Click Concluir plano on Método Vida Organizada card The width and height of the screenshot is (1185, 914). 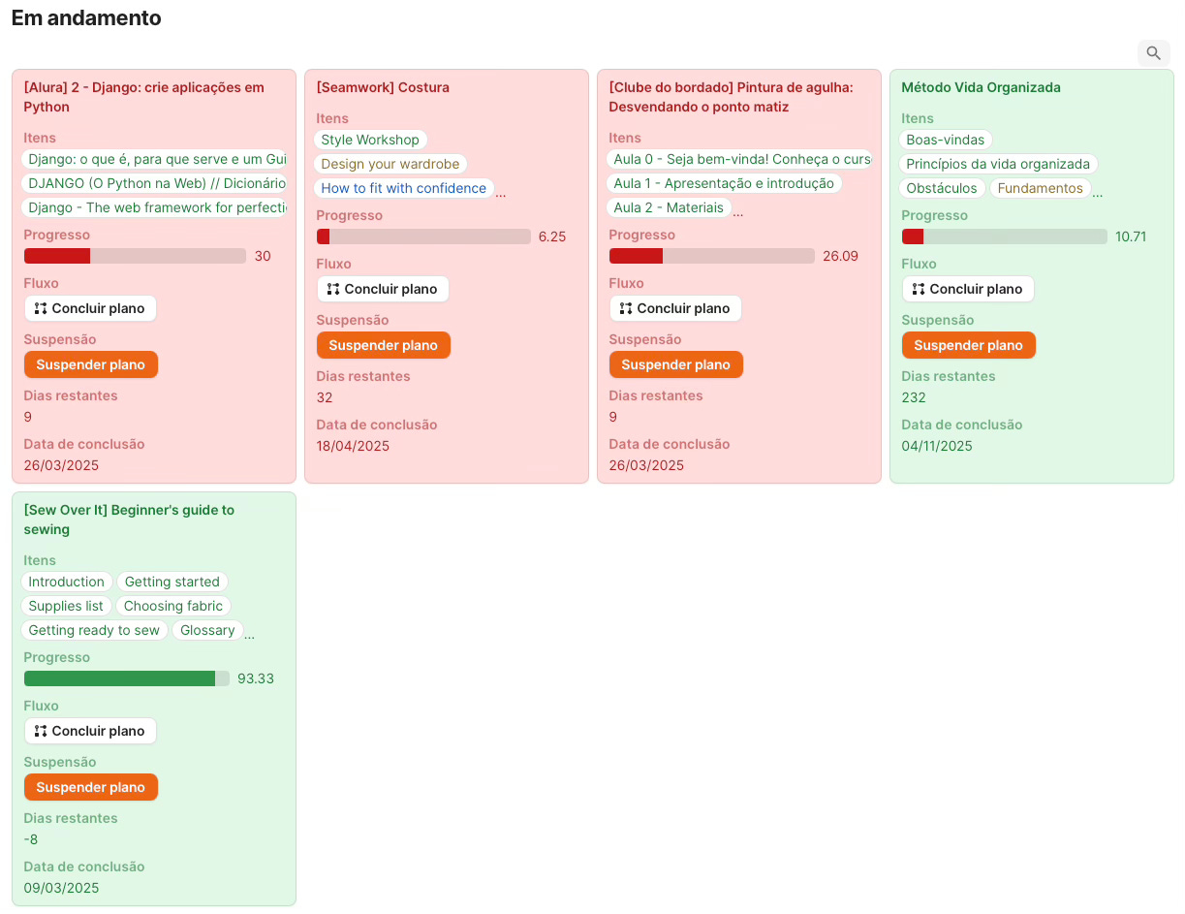pyautogui.click(x=968, y=289)
